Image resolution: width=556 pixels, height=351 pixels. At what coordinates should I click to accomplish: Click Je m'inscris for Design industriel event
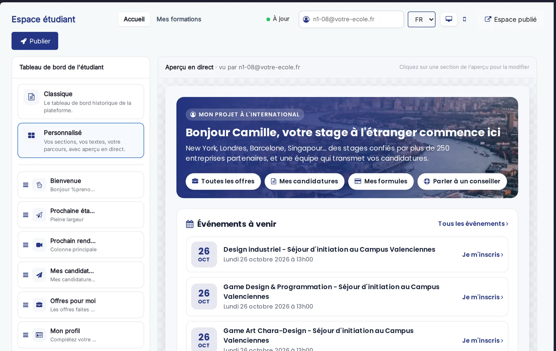click(x=482, y=255)
